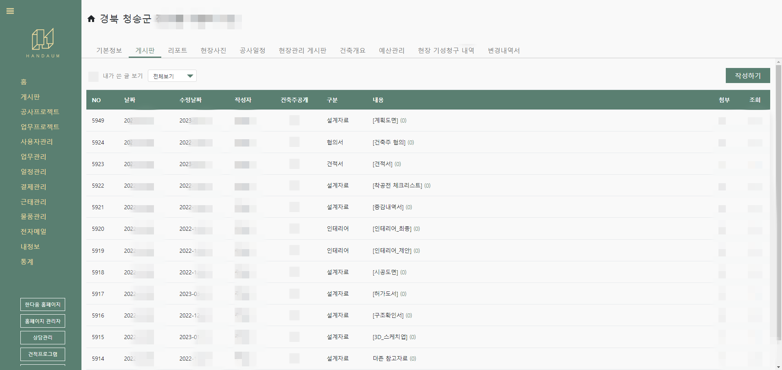Open the 공사일정 tab
This screenshot has width=782, height=370.
[253, 50]
